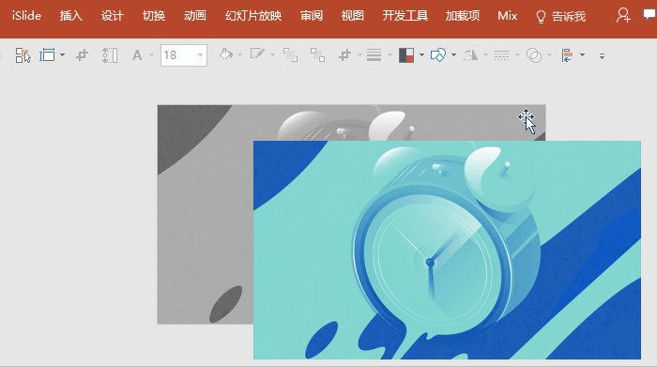The height and width of the screenshot is (367, 657).
Task: Click the selection pane icon
Action: coord(23,55)
